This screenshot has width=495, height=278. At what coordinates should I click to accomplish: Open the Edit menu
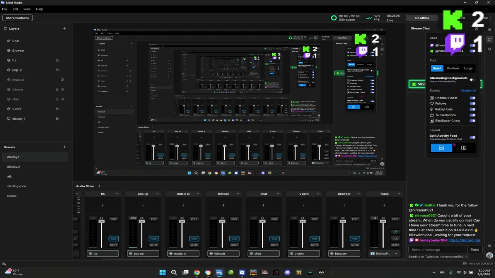15,9
